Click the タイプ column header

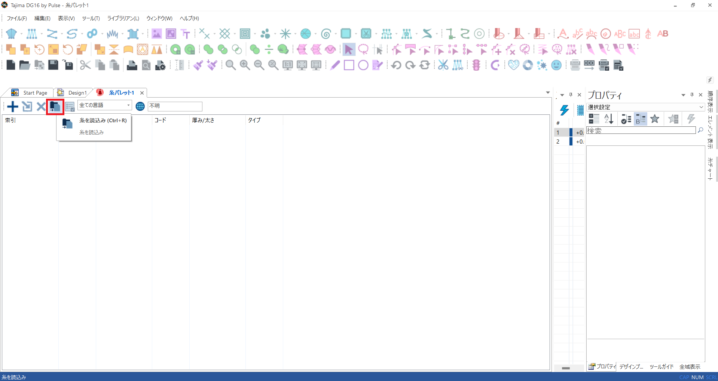tap(254, 120)
